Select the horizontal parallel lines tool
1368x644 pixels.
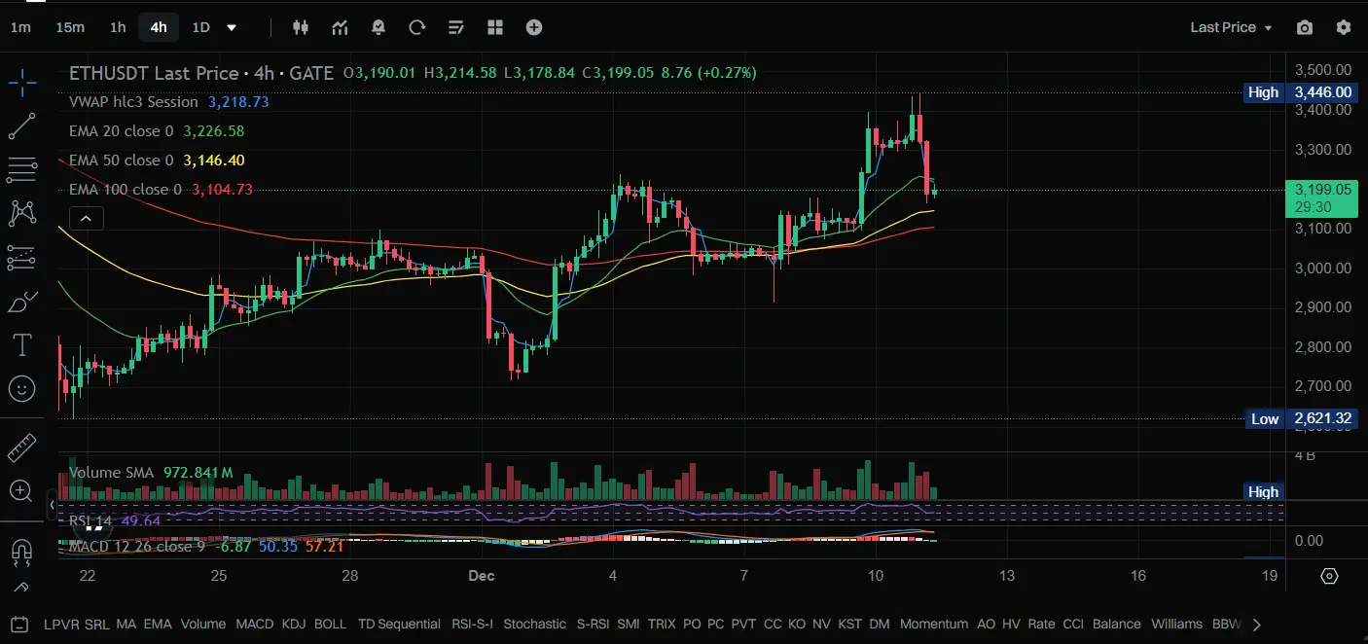[x=21, y=169]
